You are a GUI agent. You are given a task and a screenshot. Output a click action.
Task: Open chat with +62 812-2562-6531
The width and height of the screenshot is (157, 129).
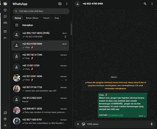40,99
